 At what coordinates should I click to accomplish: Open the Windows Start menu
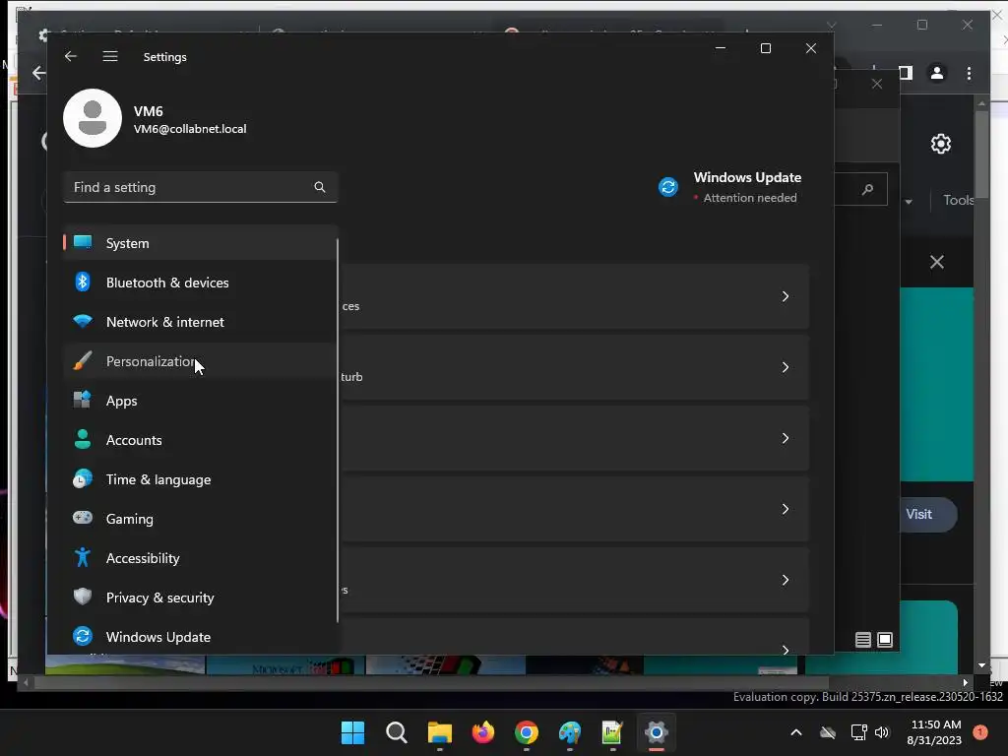coord(352,732)
